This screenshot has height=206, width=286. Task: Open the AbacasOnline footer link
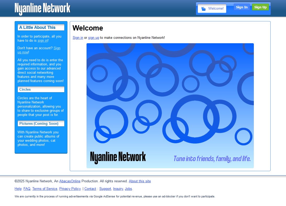(70, 181)
